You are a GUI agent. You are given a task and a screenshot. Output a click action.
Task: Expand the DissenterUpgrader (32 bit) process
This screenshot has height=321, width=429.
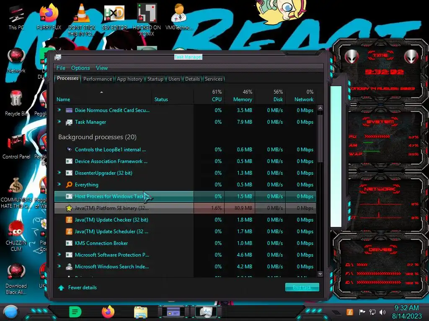(x=59, y=173)
